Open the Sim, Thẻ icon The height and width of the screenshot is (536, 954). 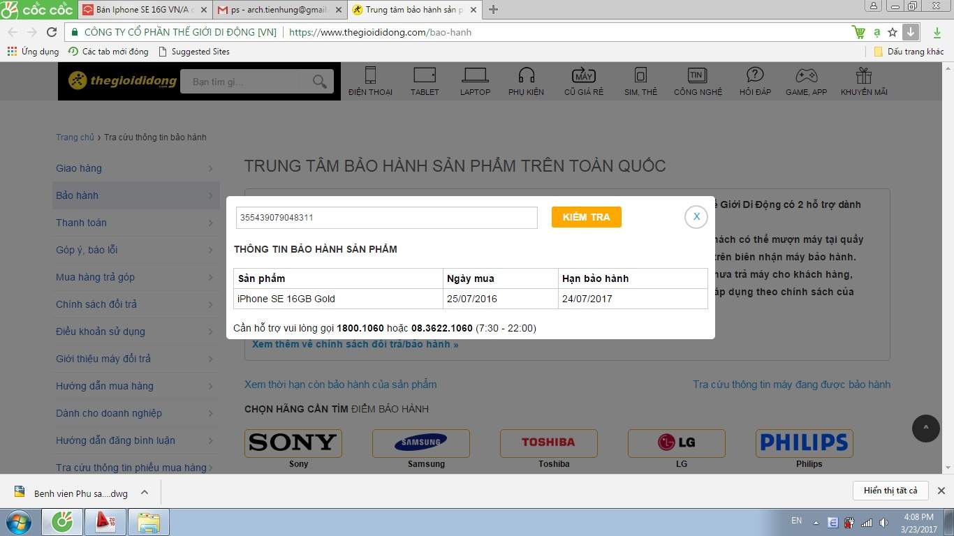pyautogui.click(x=640, y=75)
